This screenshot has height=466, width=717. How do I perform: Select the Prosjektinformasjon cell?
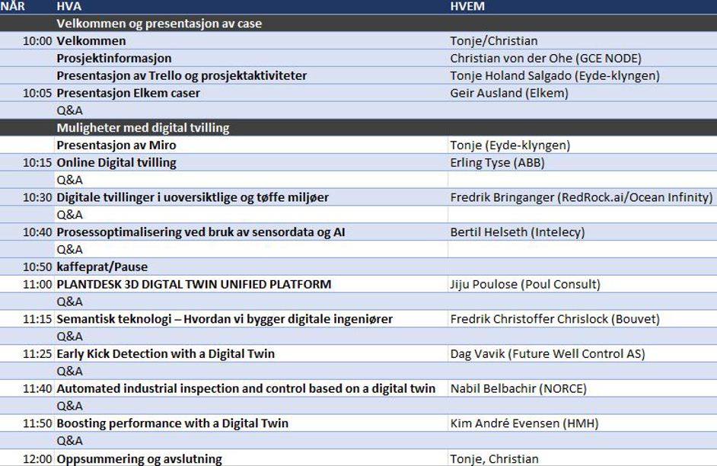coord(114,59)
